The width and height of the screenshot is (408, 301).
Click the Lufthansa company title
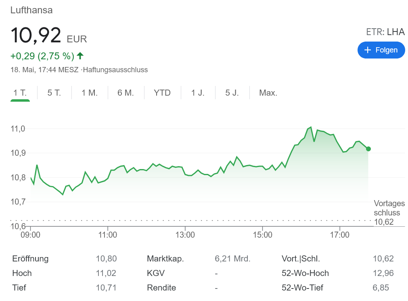(31, 10)
